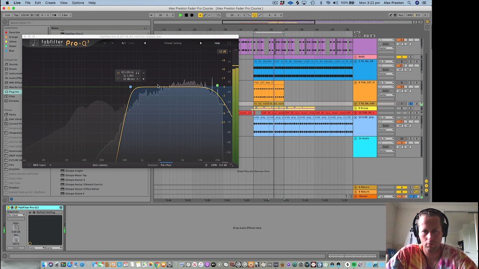The width and height of the screenshot is (479, 269).
Task: Open MIDI Learn dropdown arrow in Pro-Q 3
Action: (50, 165)
